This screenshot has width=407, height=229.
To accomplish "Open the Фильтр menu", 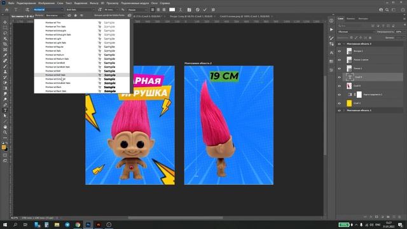I will pyautogui.click(x=94, y=3).
